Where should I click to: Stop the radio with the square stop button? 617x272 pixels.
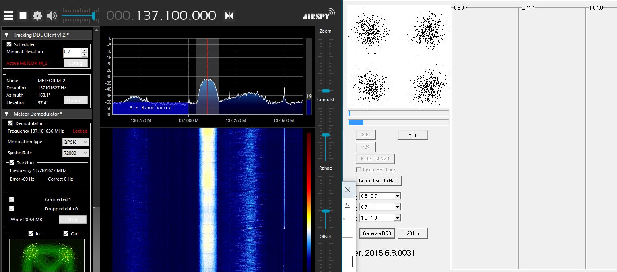coord(23,16)
